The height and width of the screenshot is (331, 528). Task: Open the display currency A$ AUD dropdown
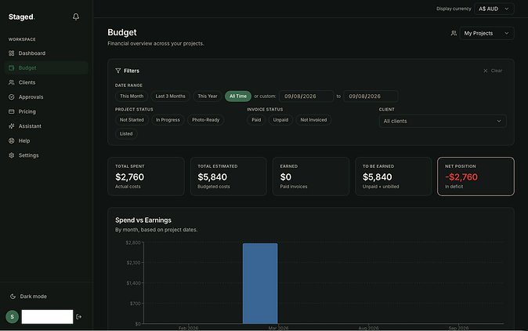pyautogui.click(x=494, y=9)
